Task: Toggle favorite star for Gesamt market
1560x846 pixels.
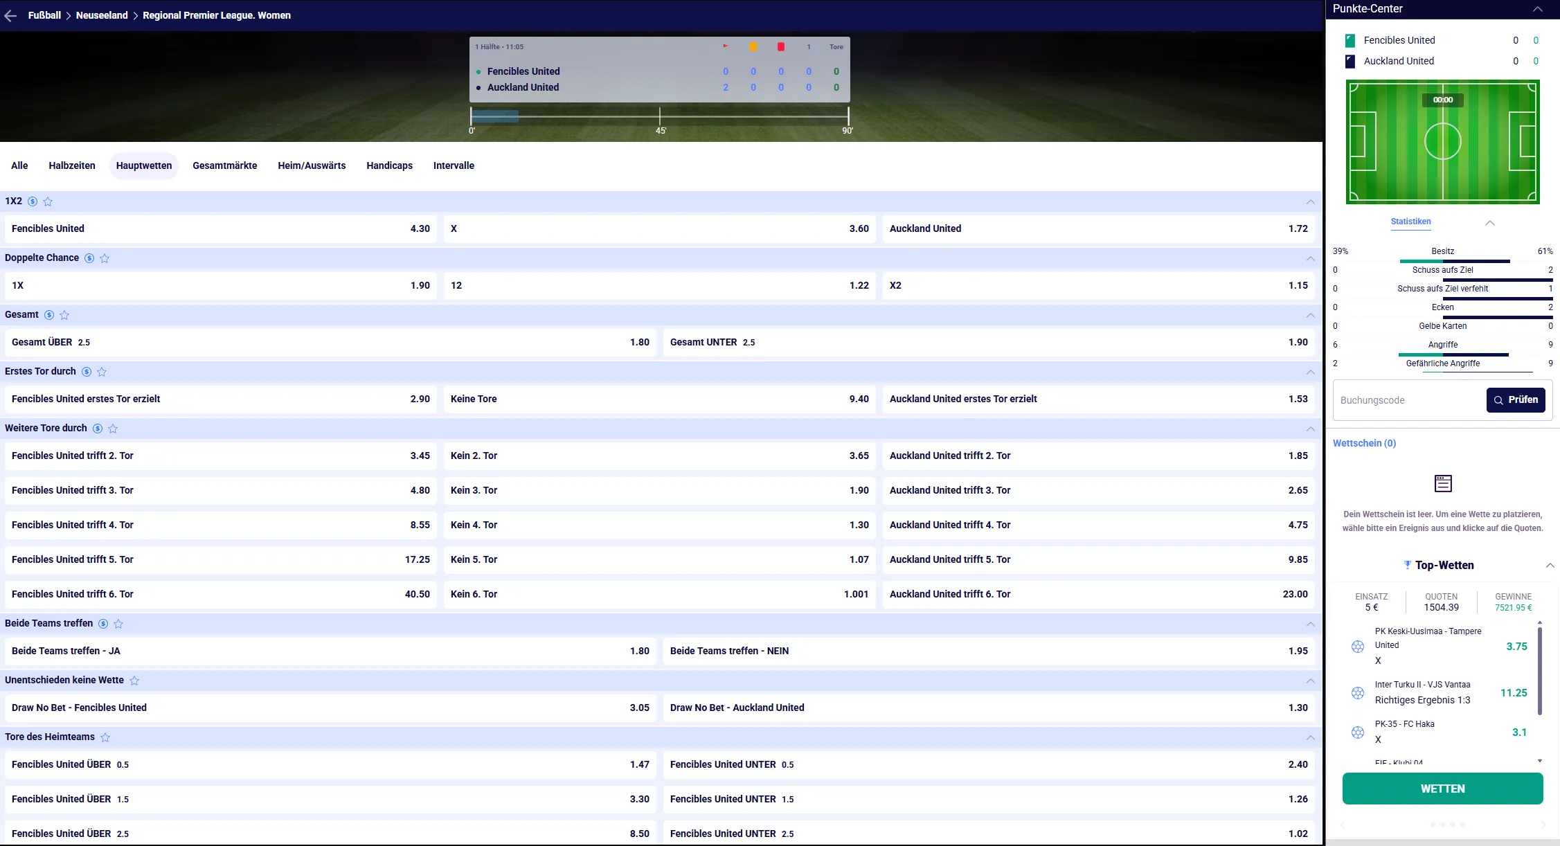Action: tap(64, 315)
